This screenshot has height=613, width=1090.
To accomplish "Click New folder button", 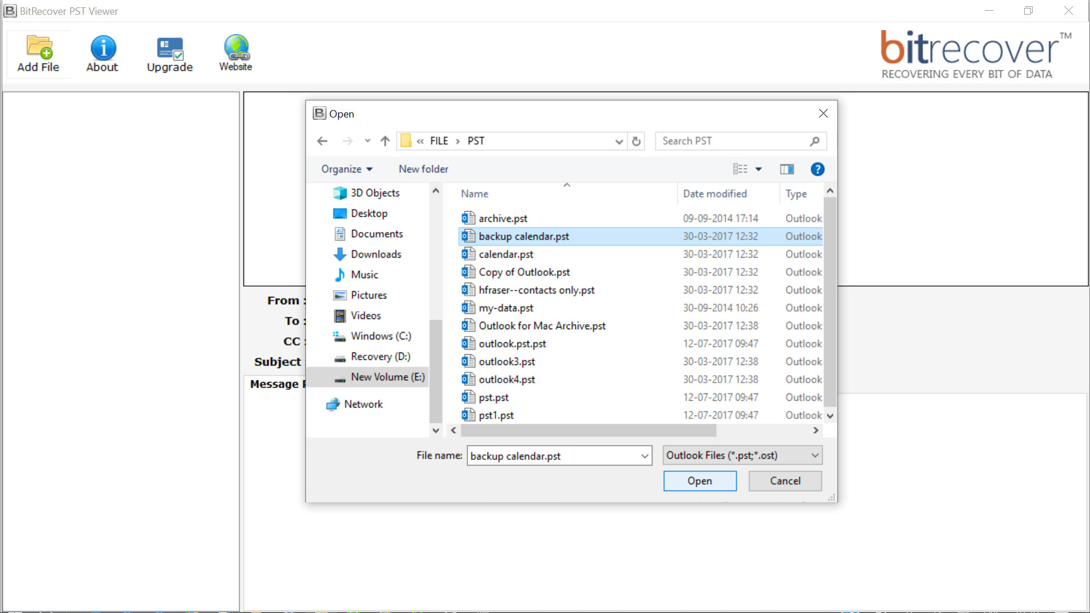I will (424, 169).
